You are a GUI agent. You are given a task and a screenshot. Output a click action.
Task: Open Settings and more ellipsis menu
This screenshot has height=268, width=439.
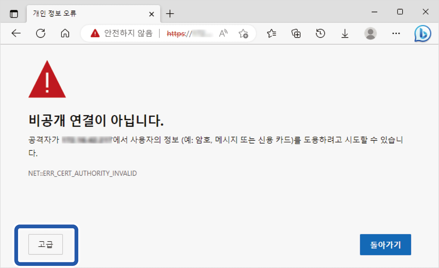[396, 33]
